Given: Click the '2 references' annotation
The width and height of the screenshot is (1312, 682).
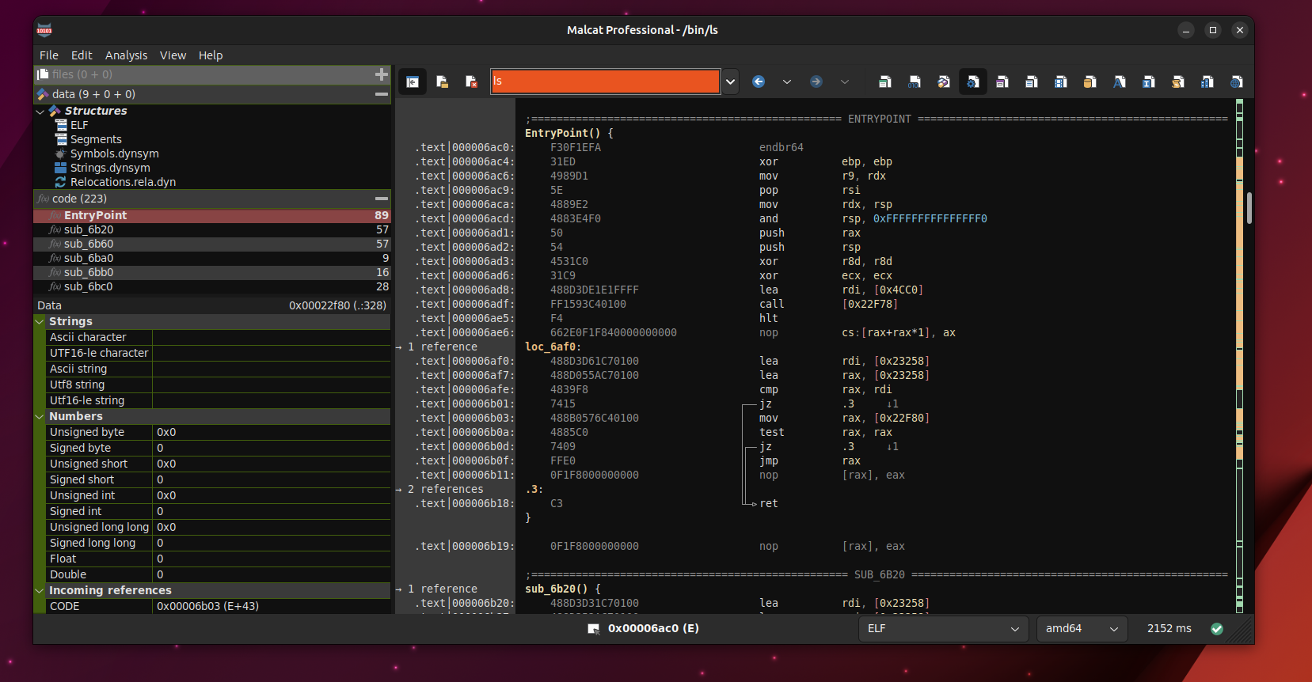Looking at the screenshot, I should [x=446, y=490].
